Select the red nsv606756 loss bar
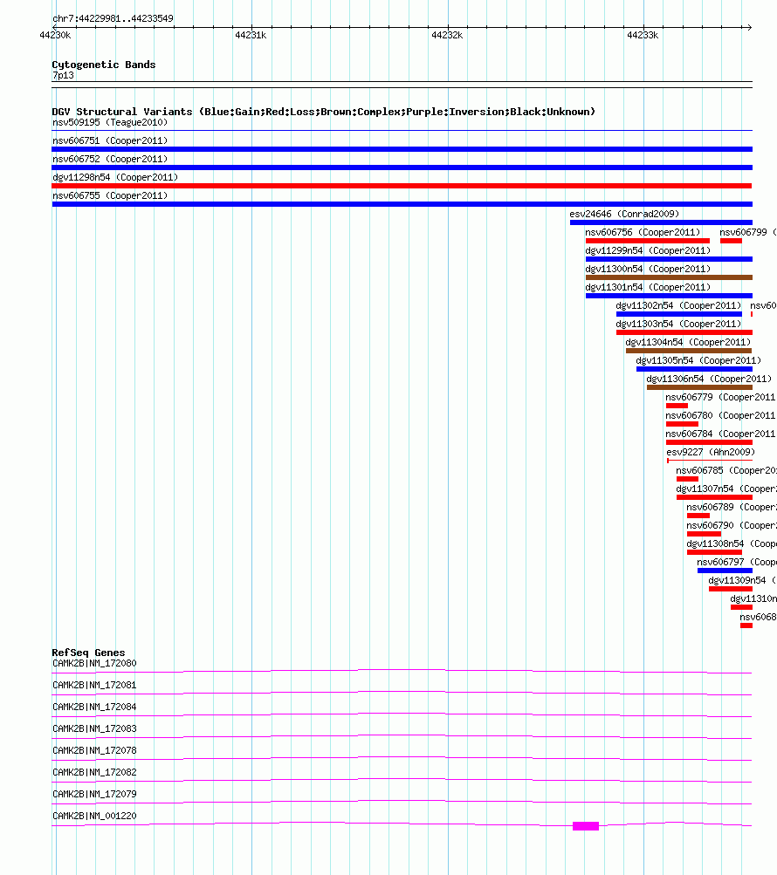This screenshot has width=777, height=875. click(648, 241)
